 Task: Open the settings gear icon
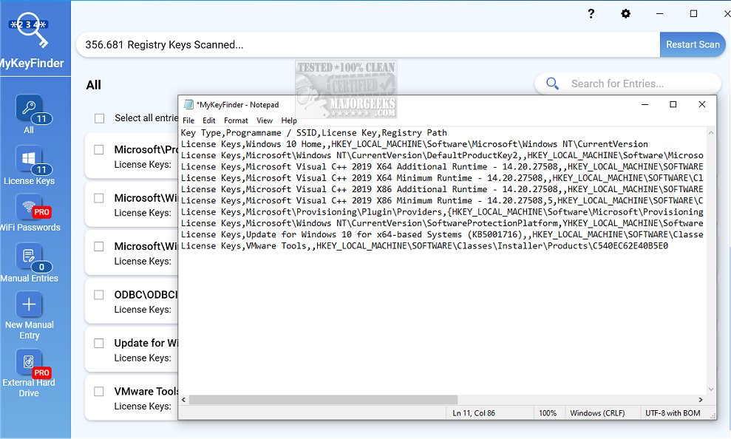pos(625,13)
